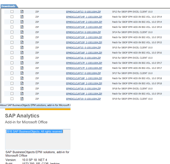
Task: Open info icon for EPMEXCLCLNT19_0-10011004.ZIP
Action: click(22, 99)
